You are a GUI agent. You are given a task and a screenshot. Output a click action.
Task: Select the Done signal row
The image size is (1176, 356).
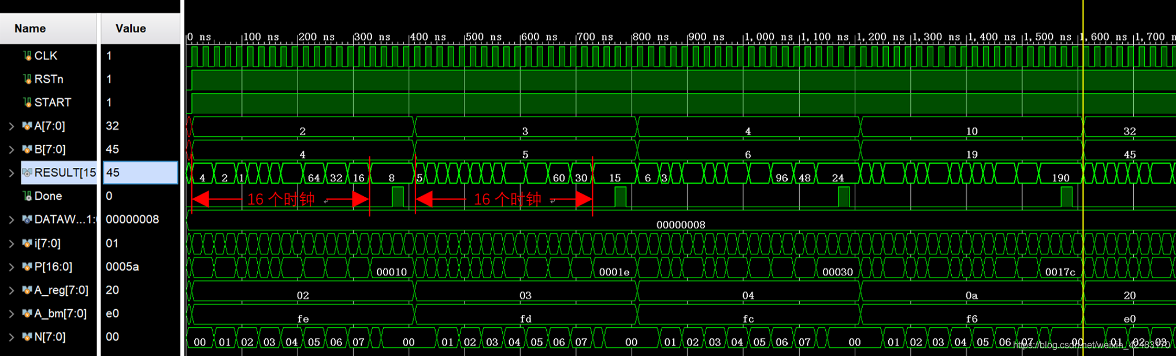49,196
